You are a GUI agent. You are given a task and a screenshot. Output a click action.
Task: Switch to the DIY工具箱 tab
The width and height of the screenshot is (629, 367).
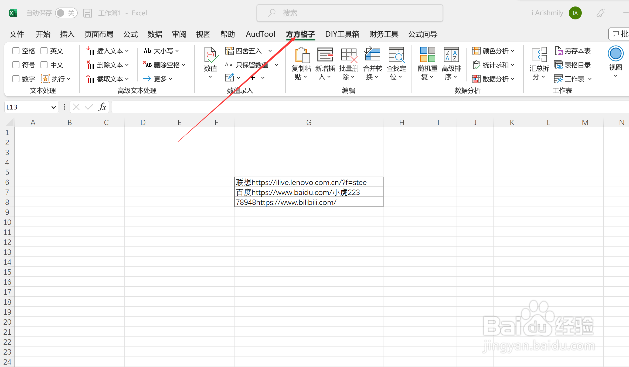pos(342,34)
